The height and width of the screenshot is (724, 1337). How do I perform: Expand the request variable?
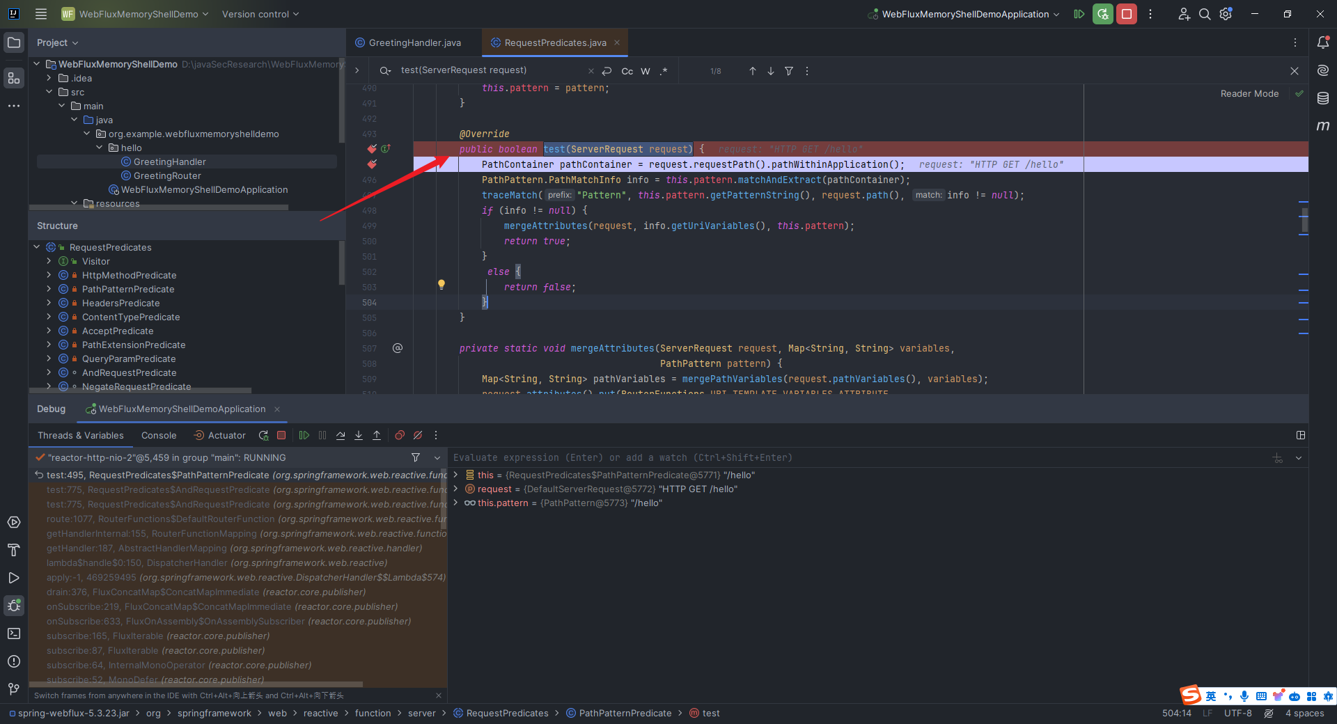(x=455, y=489)
